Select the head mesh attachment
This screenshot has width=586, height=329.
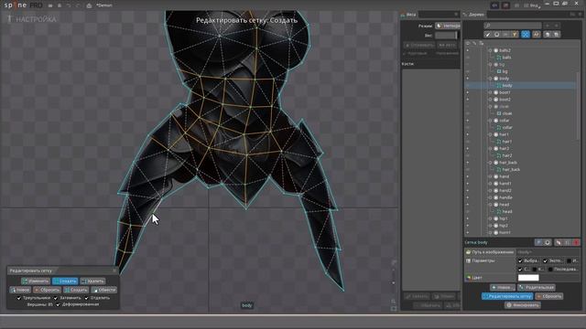(x=507, y=211)
